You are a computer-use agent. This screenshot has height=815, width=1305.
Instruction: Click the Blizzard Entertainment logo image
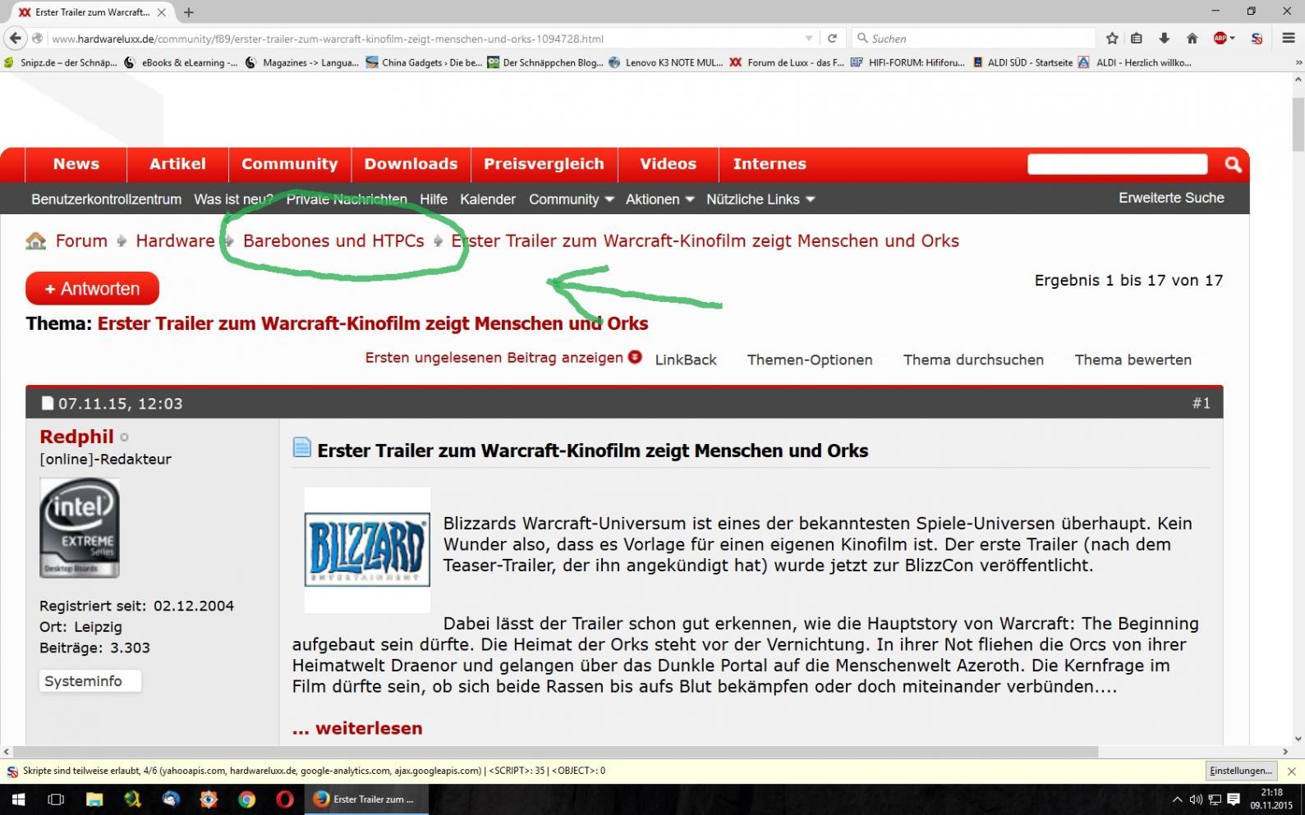367,550
